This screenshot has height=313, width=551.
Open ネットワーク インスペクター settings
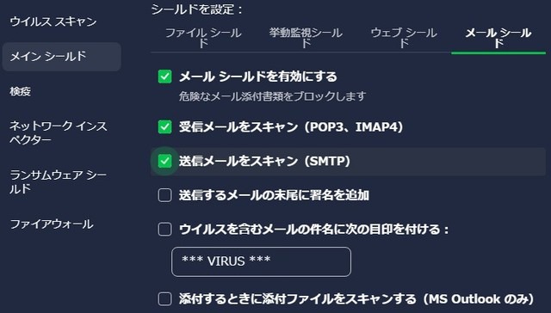59,132
